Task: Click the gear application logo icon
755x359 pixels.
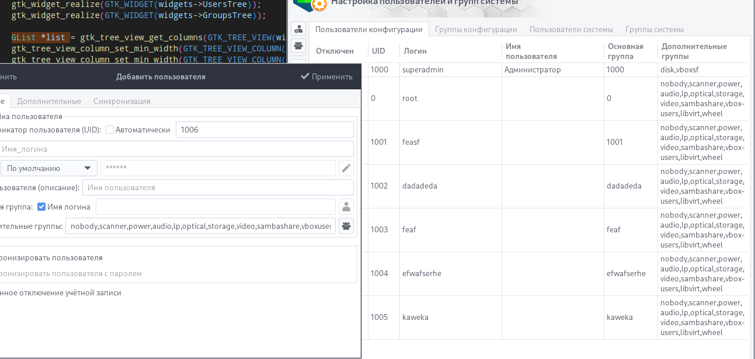Action: tap(319, 5)
